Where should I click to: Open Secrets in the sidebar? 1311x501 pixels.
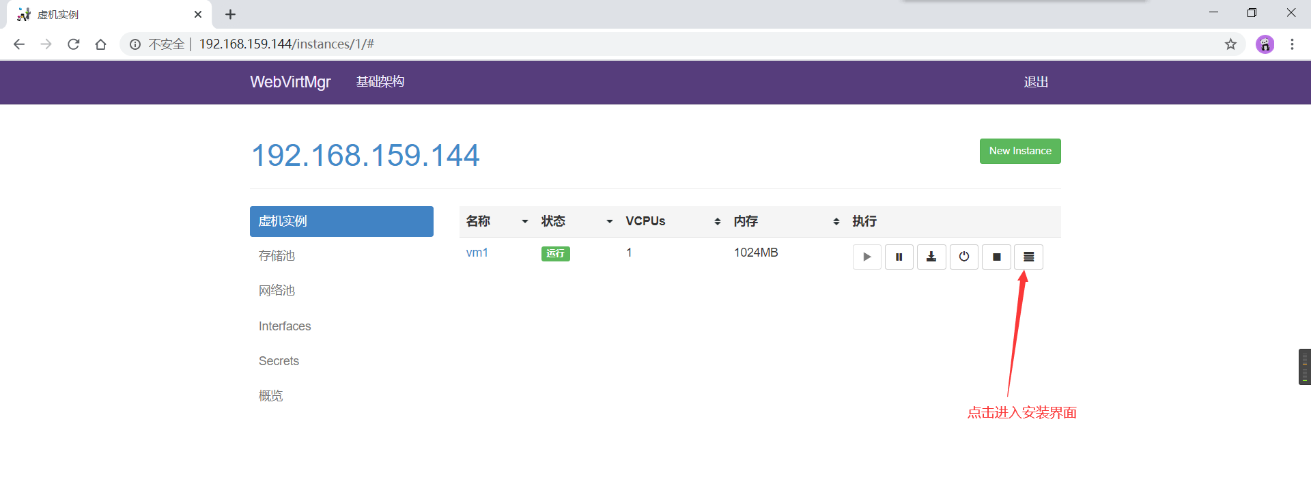click(x=341, y=361)
